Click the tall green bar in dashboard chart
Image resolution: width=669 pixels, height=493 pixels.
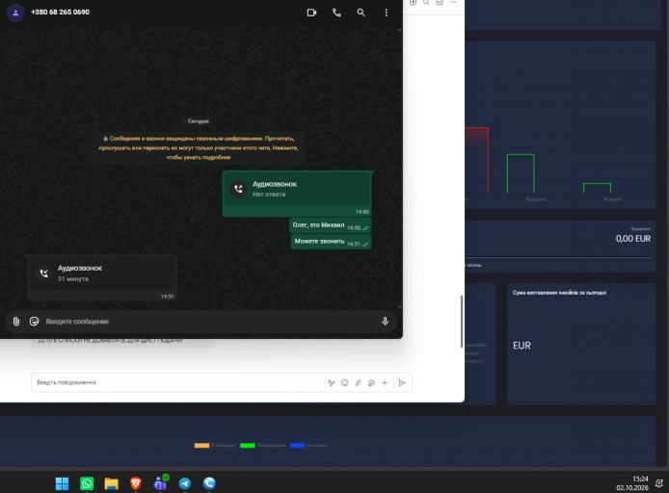(x=521, y=173)
